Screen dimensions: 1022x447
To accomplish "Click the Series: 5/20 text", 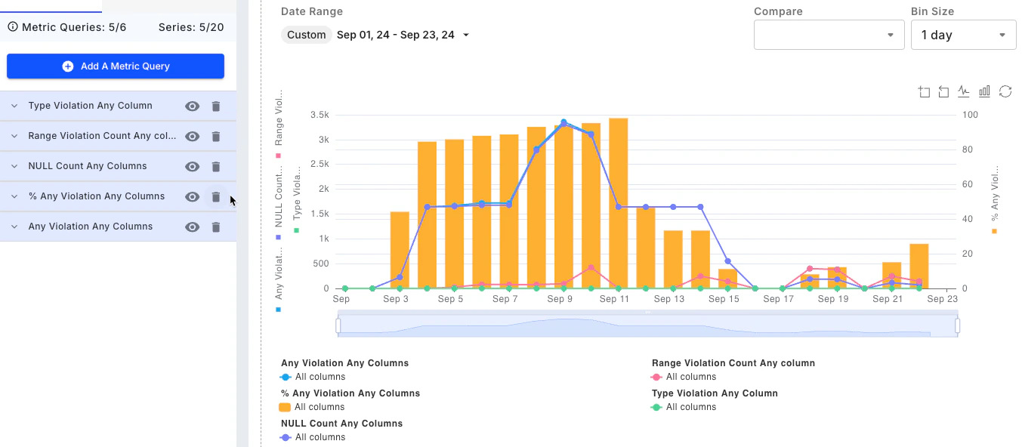I will click(191, 27).
